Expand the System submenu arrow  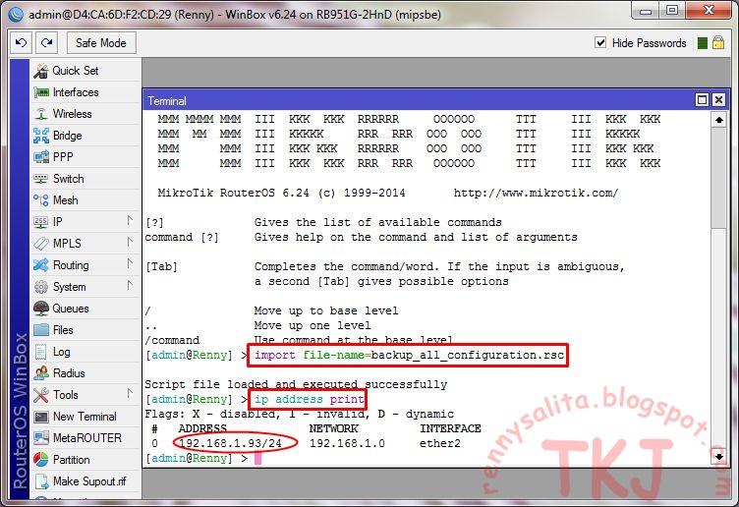click(130, 285)
